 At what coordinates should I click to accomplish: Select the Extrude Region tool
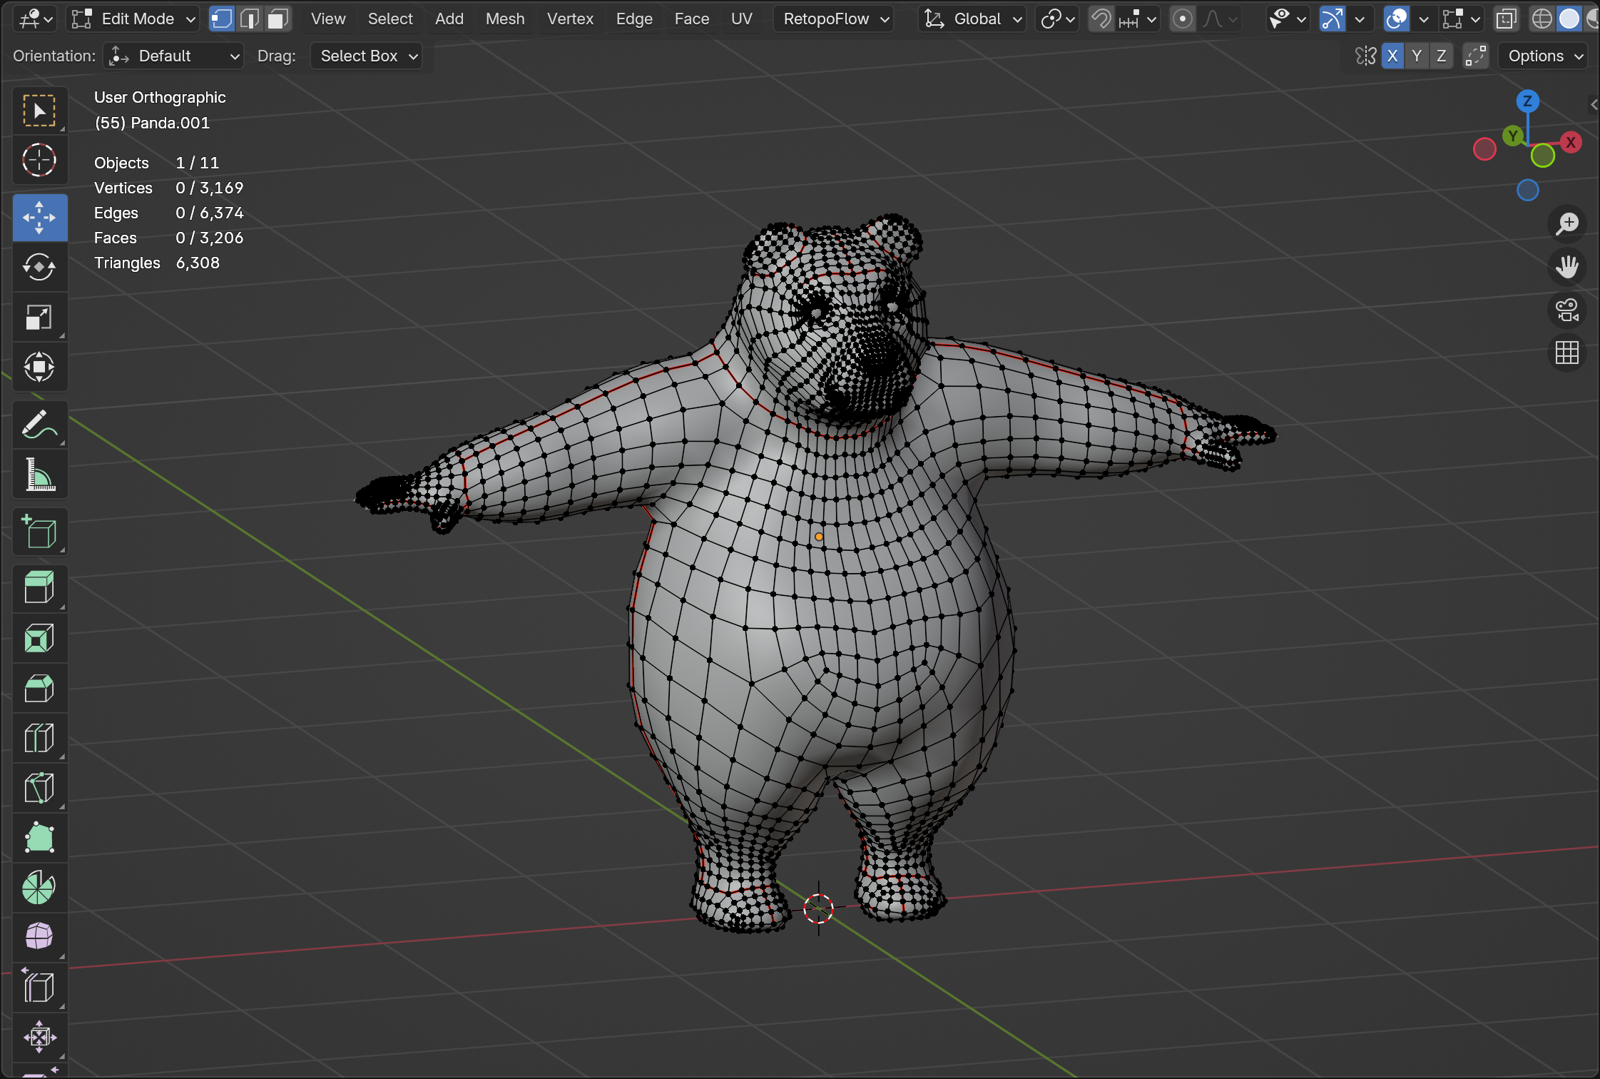[x=39, y=589]
